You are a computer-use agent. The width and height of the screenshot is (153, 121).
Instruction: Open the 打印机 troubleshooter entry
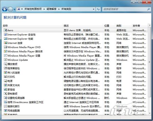[x=75, y=77]
